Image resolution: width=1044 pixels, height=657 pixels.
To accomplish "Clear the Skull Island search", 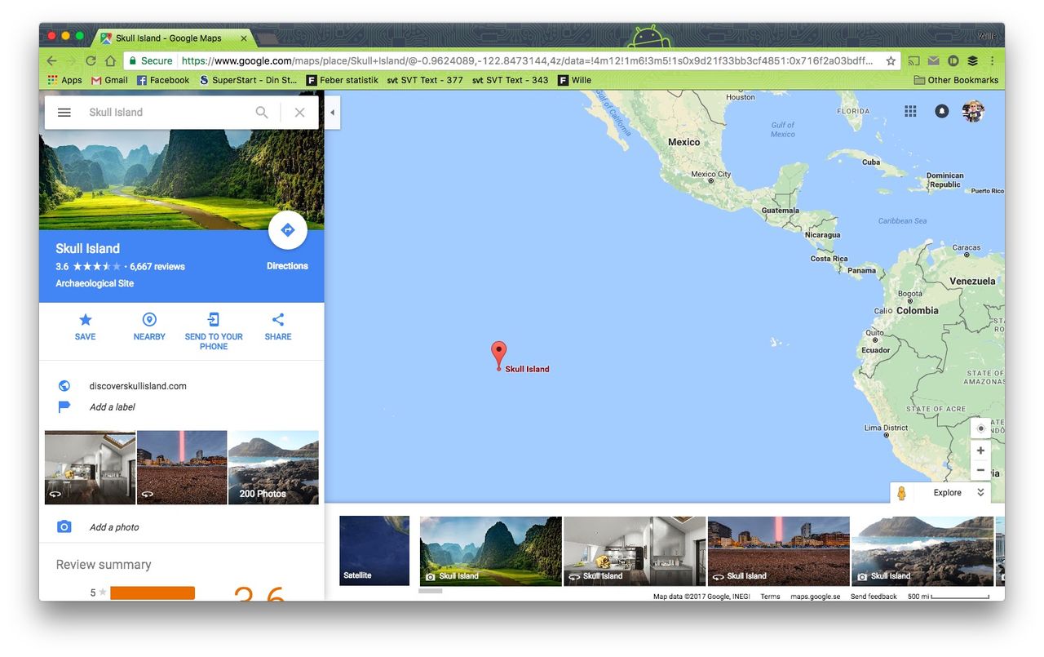I will [299, 113].
